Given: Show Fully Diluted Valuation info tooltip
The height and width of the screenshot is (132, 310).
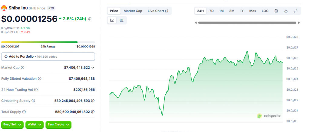Looking at the screenshot, I should click(40, 79).
